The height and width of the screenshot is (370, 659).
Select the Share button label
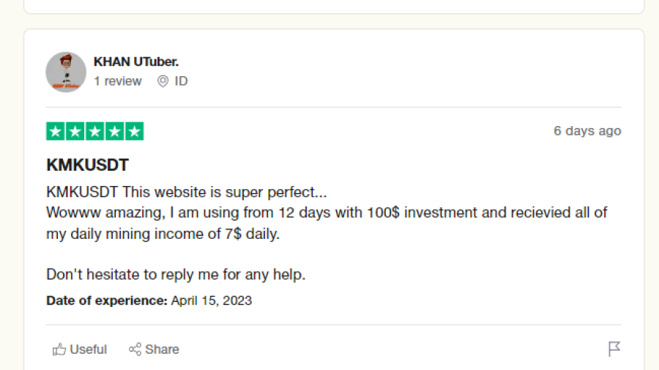point(163,349)
